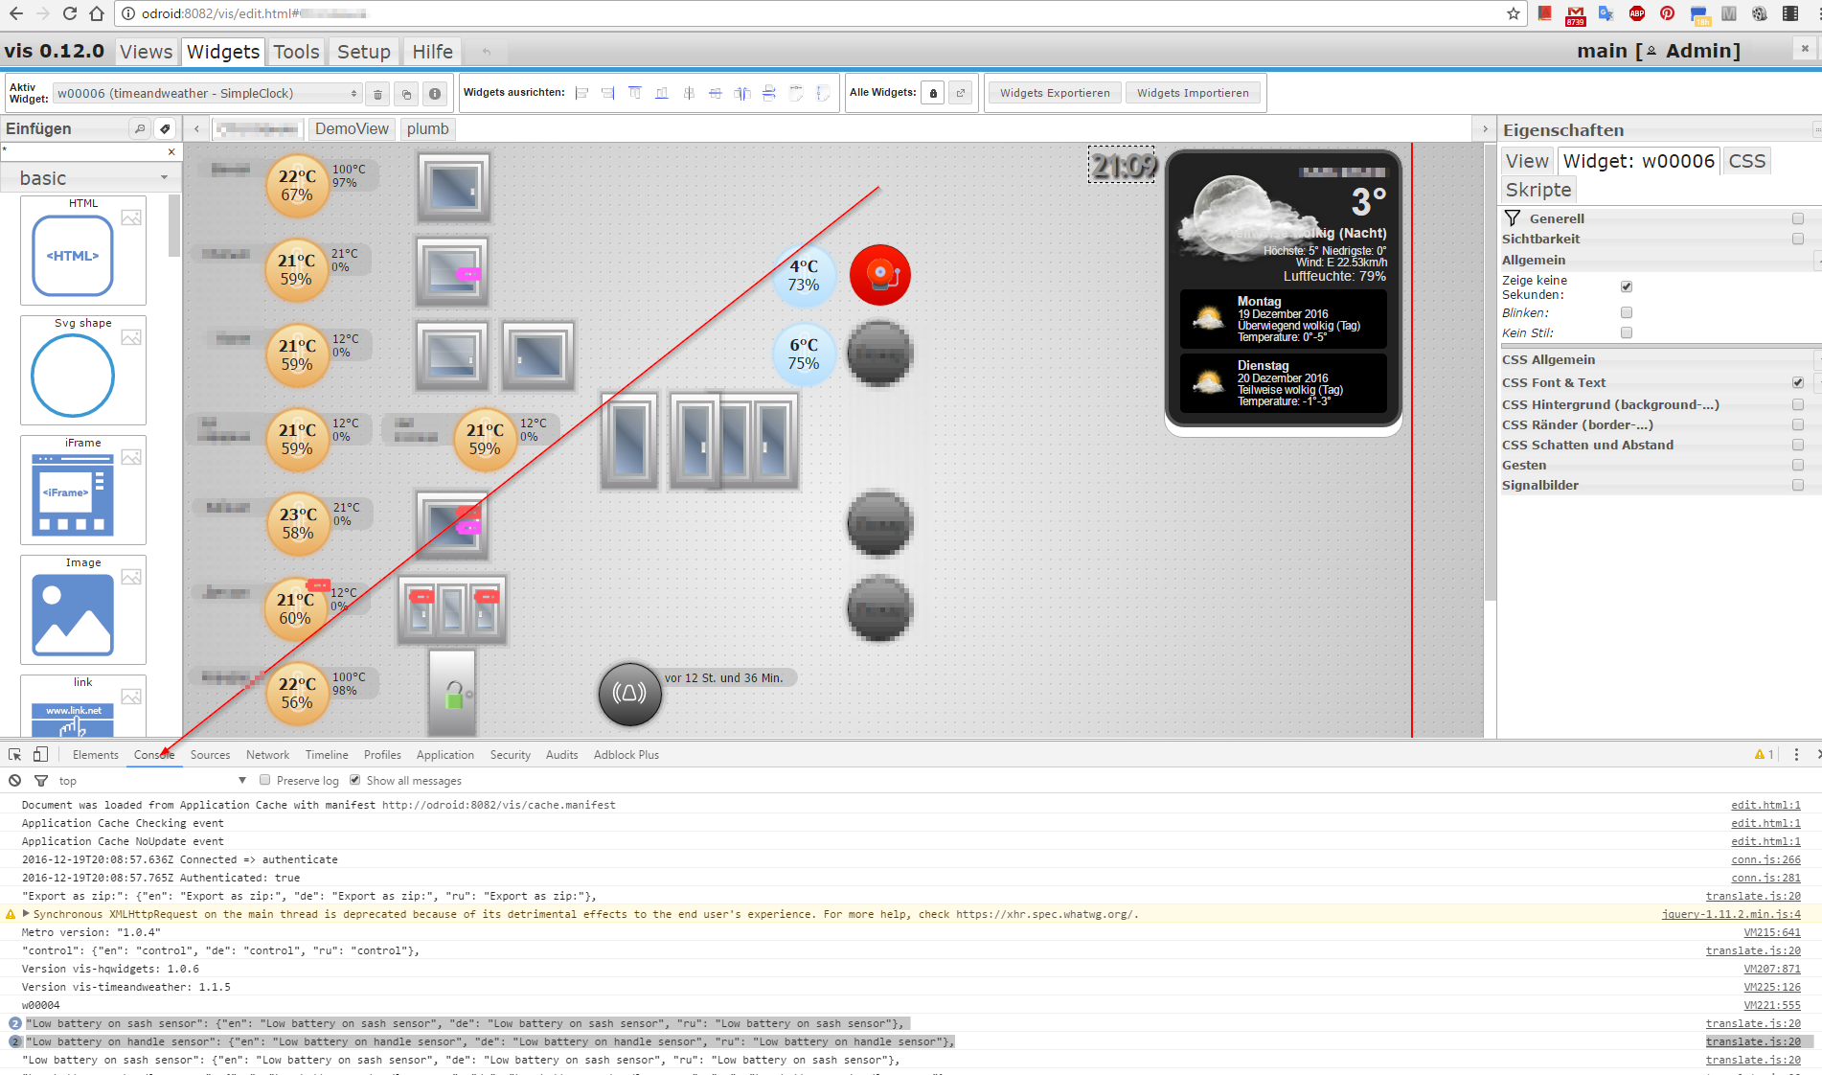Open the translate.js:20 source link in the "Export as zip:" row
Image resolution: width=1822 pixels, height=1075 pixels.
(x=1753, y=896)
